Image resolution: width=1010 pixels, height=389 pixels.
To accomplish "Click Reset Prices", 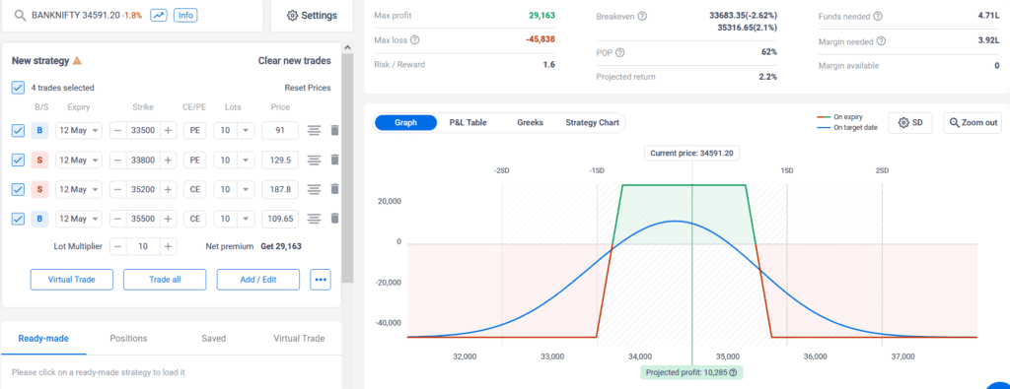I will tap(308, 88).
